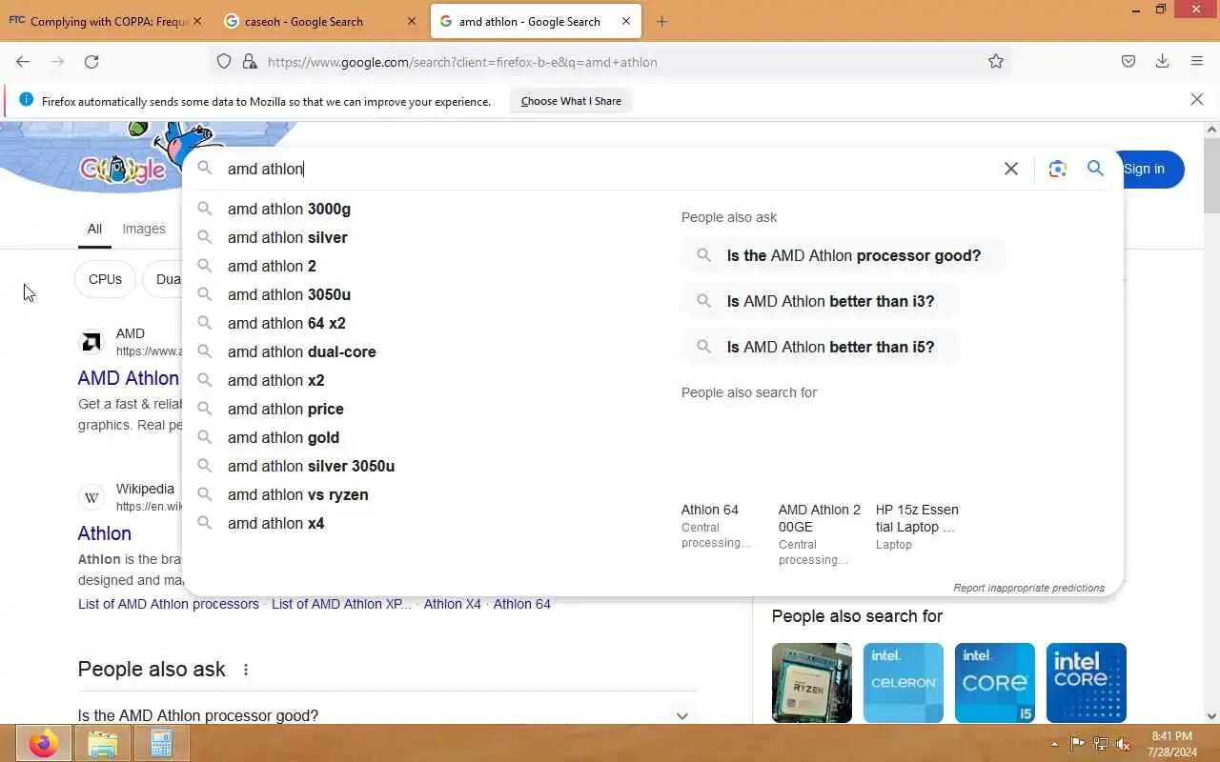Image resolution: width=1220 pixels, height=762 pixels.
Task: Open the 'Athlon 64' sitelink
Action: point(521,604)
